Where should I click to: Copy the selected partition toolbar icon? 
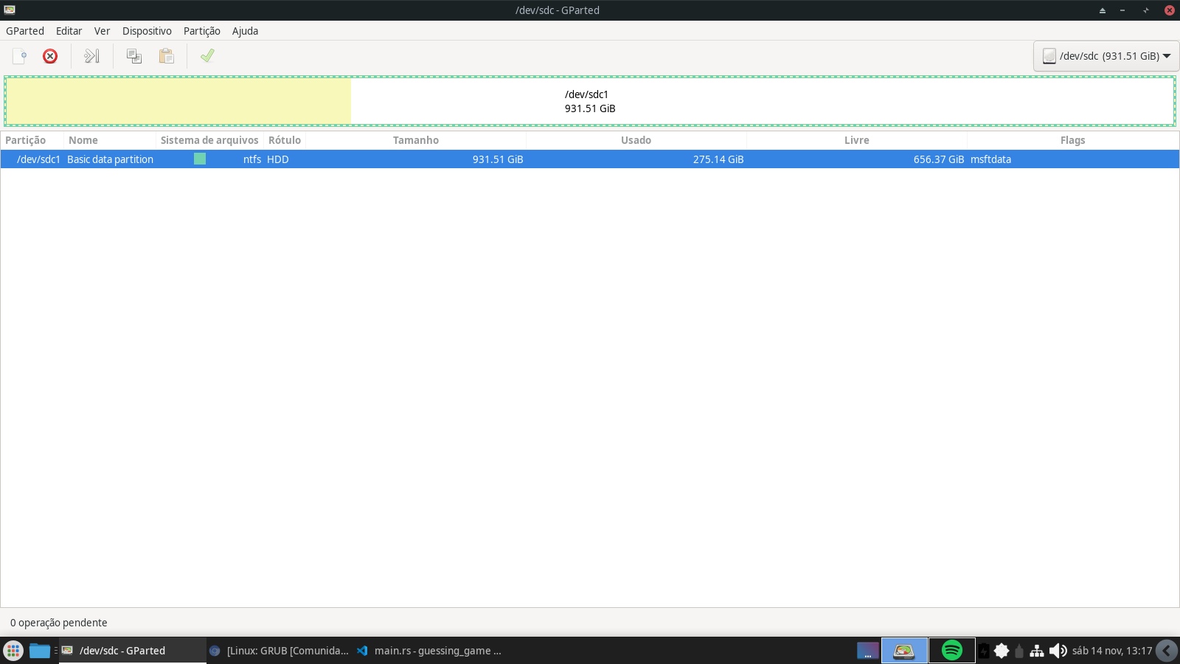(x=134, y=56)
